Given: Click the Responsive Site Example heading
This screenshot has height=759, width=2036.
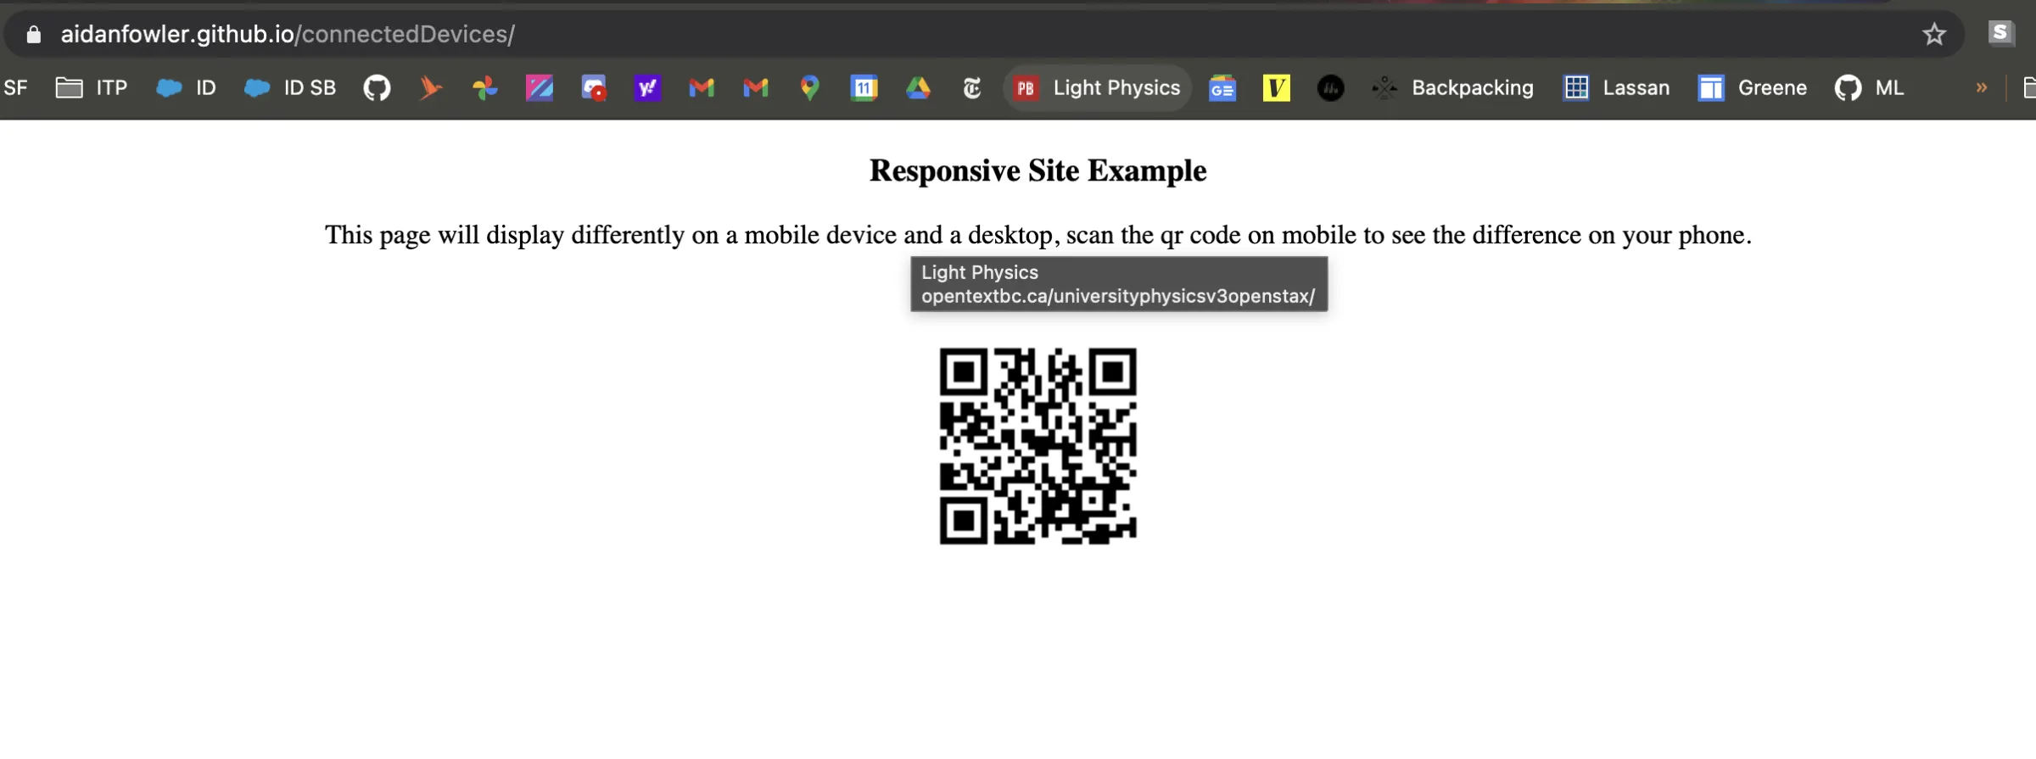Looking at the screenshot, I should (1038, 170).
